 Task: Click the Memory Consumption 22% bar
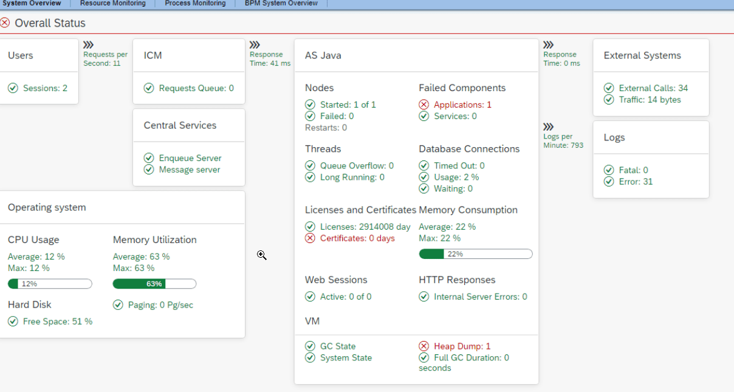[x=475, y=253]
